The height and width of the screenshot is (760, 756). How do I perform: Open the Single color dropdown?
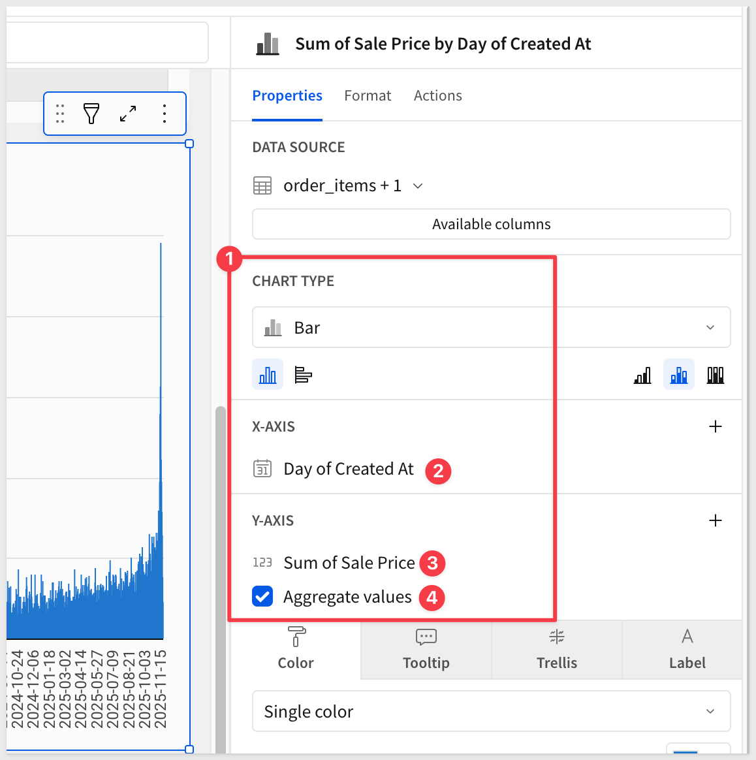click(x=491, y=711)
